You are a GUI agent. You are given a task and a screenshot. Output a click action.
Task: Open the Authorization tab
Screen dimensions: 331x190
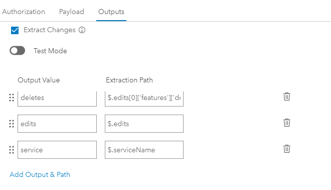tap(24, 12)
